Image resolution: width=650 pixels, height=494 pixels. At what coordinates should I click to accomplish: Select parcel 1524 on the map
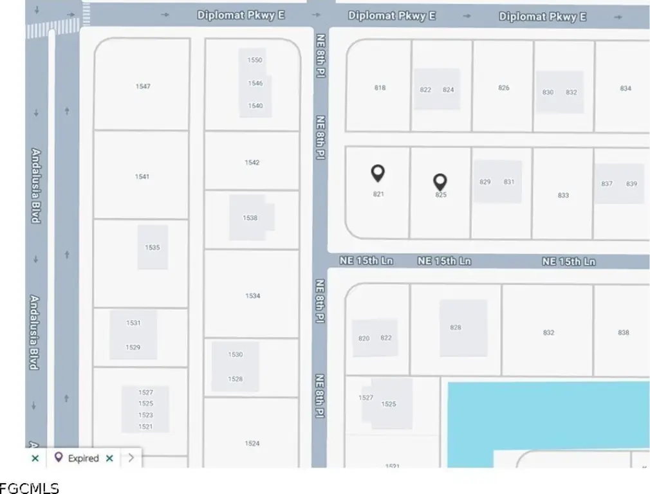(x=252, y=443)
